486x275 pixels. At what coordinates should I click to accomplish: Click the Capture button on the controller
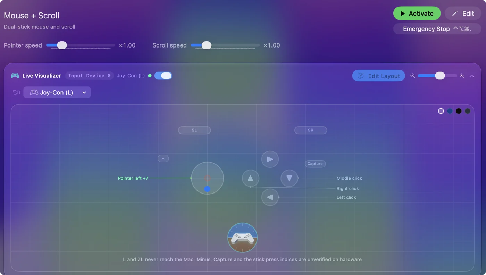point(315,164)
